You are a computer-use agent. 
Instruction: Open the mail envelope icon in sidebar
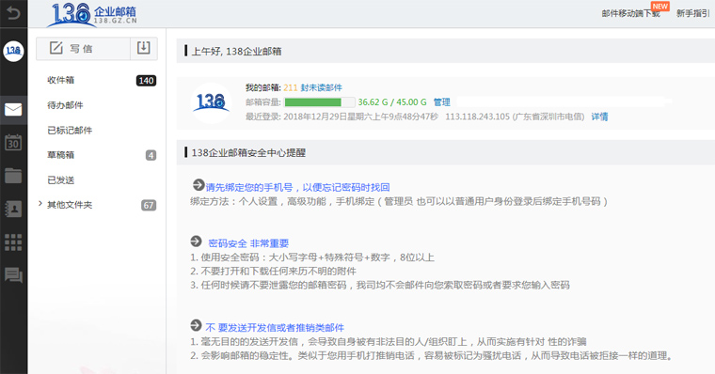pyautogui.click(x=13, y=109)
